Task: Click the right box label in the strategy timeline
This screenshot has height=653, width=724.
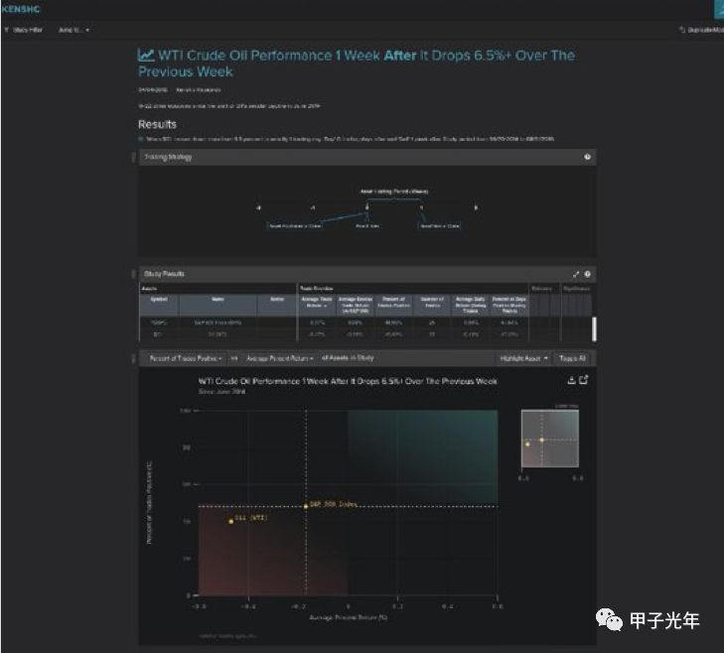Action: tap(440, 225)
